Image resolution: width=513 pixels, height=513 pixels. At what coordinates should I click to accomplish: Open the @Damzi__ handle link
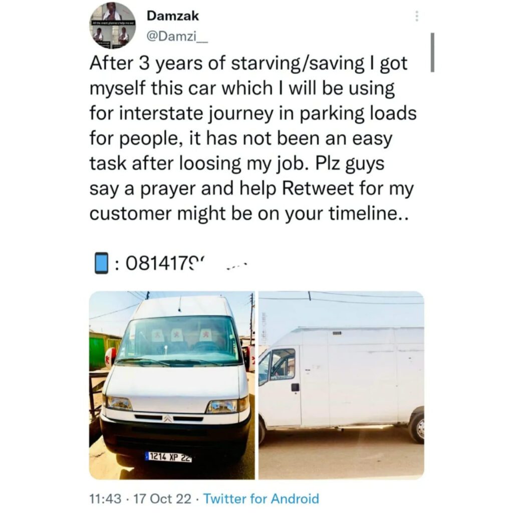point(177,37)
